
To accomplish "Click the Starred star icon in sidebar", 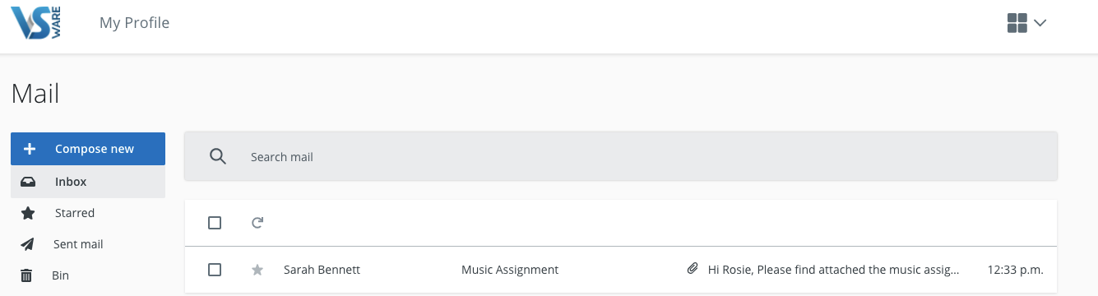I will (28, 213).
